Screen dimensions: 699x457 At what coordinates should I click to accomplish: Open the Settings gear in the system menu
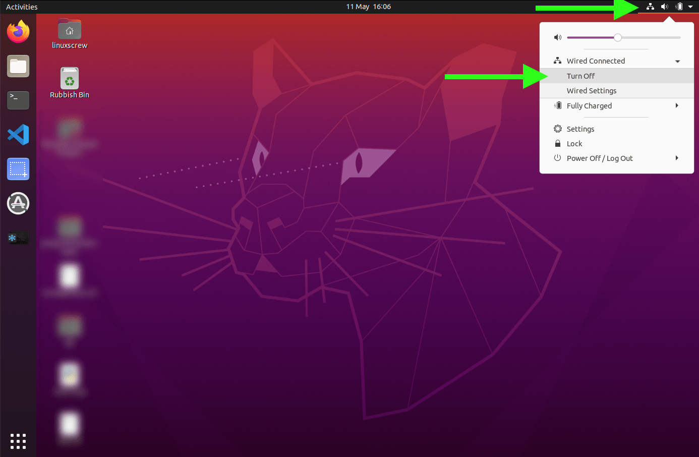coord(580,129)
